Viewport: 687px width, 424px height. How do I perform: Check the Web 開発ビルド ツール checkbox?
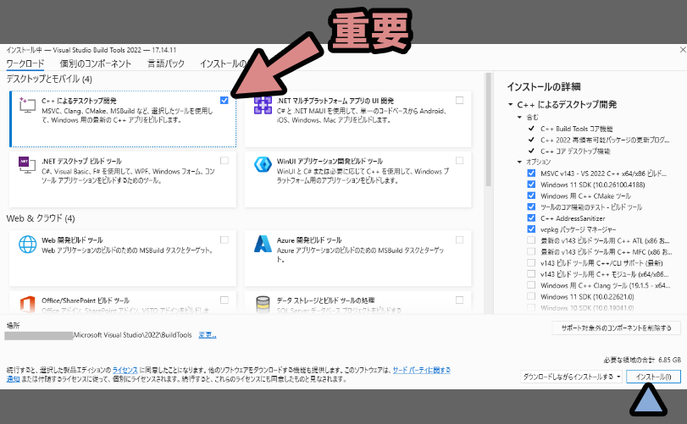[224, 240]
